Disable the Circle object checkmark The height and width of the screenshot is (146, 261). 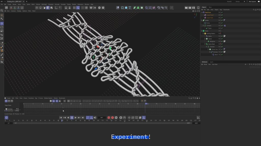222,23
